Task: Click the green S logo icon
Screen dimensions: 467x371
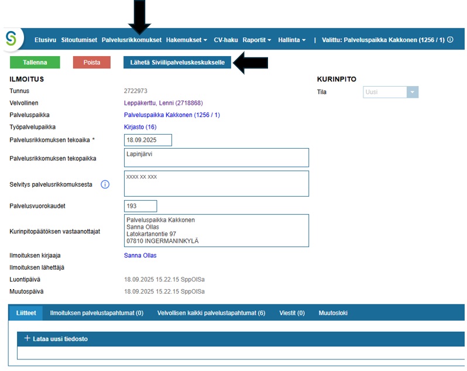Action: point(11,39)
